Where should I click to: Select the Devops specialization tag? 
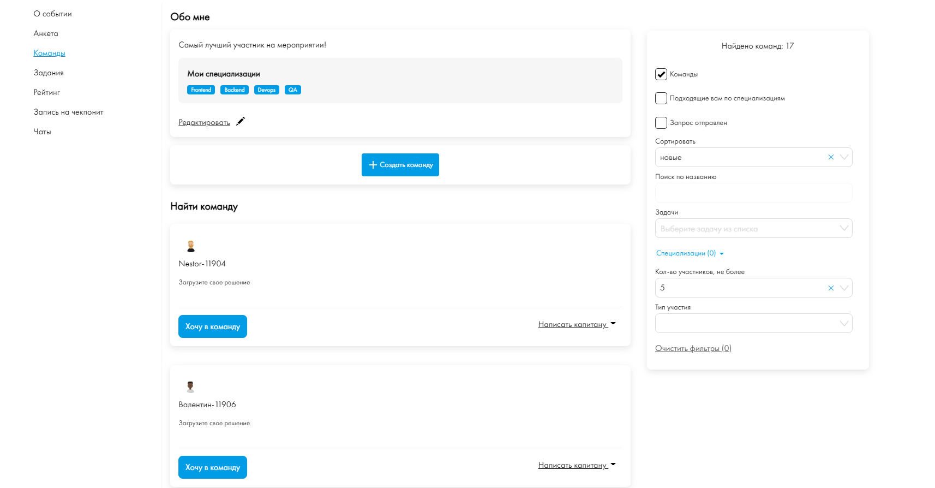266,90
